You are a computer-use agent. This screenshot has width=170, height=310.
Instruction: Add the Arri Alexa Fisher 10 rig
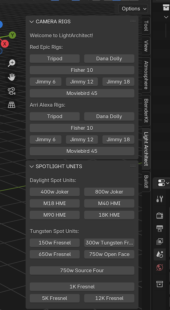coord(82,128)
